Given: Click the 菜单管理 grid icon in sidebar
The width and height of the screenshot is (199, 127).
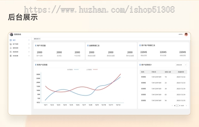Looking at the screenshot, I should pos(11,52).
